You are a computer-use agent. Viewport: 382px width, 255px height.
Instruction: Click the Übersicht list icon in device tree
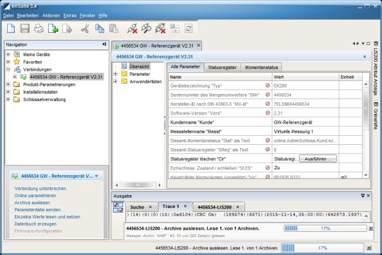[124, 66]
